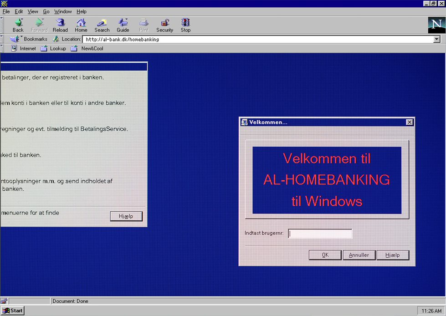Open the Edit menu
446x316 pixels.
point(19,11)
